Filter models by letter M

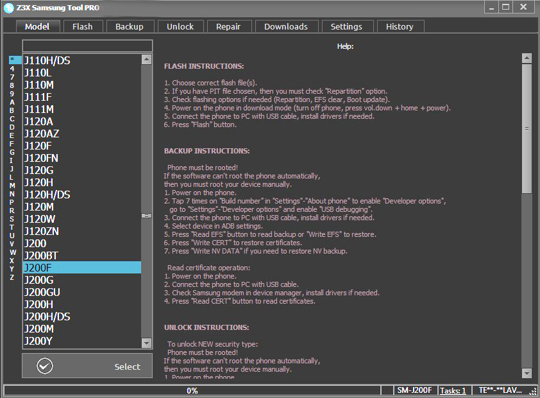(x=12, y=186)
